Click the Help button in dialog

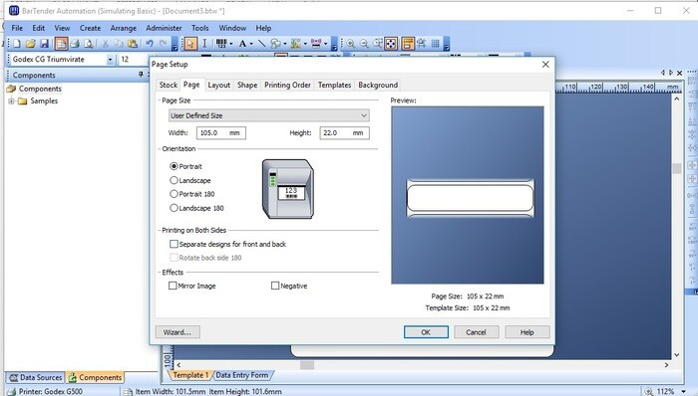pyautogui.click(x=527, y=332)
